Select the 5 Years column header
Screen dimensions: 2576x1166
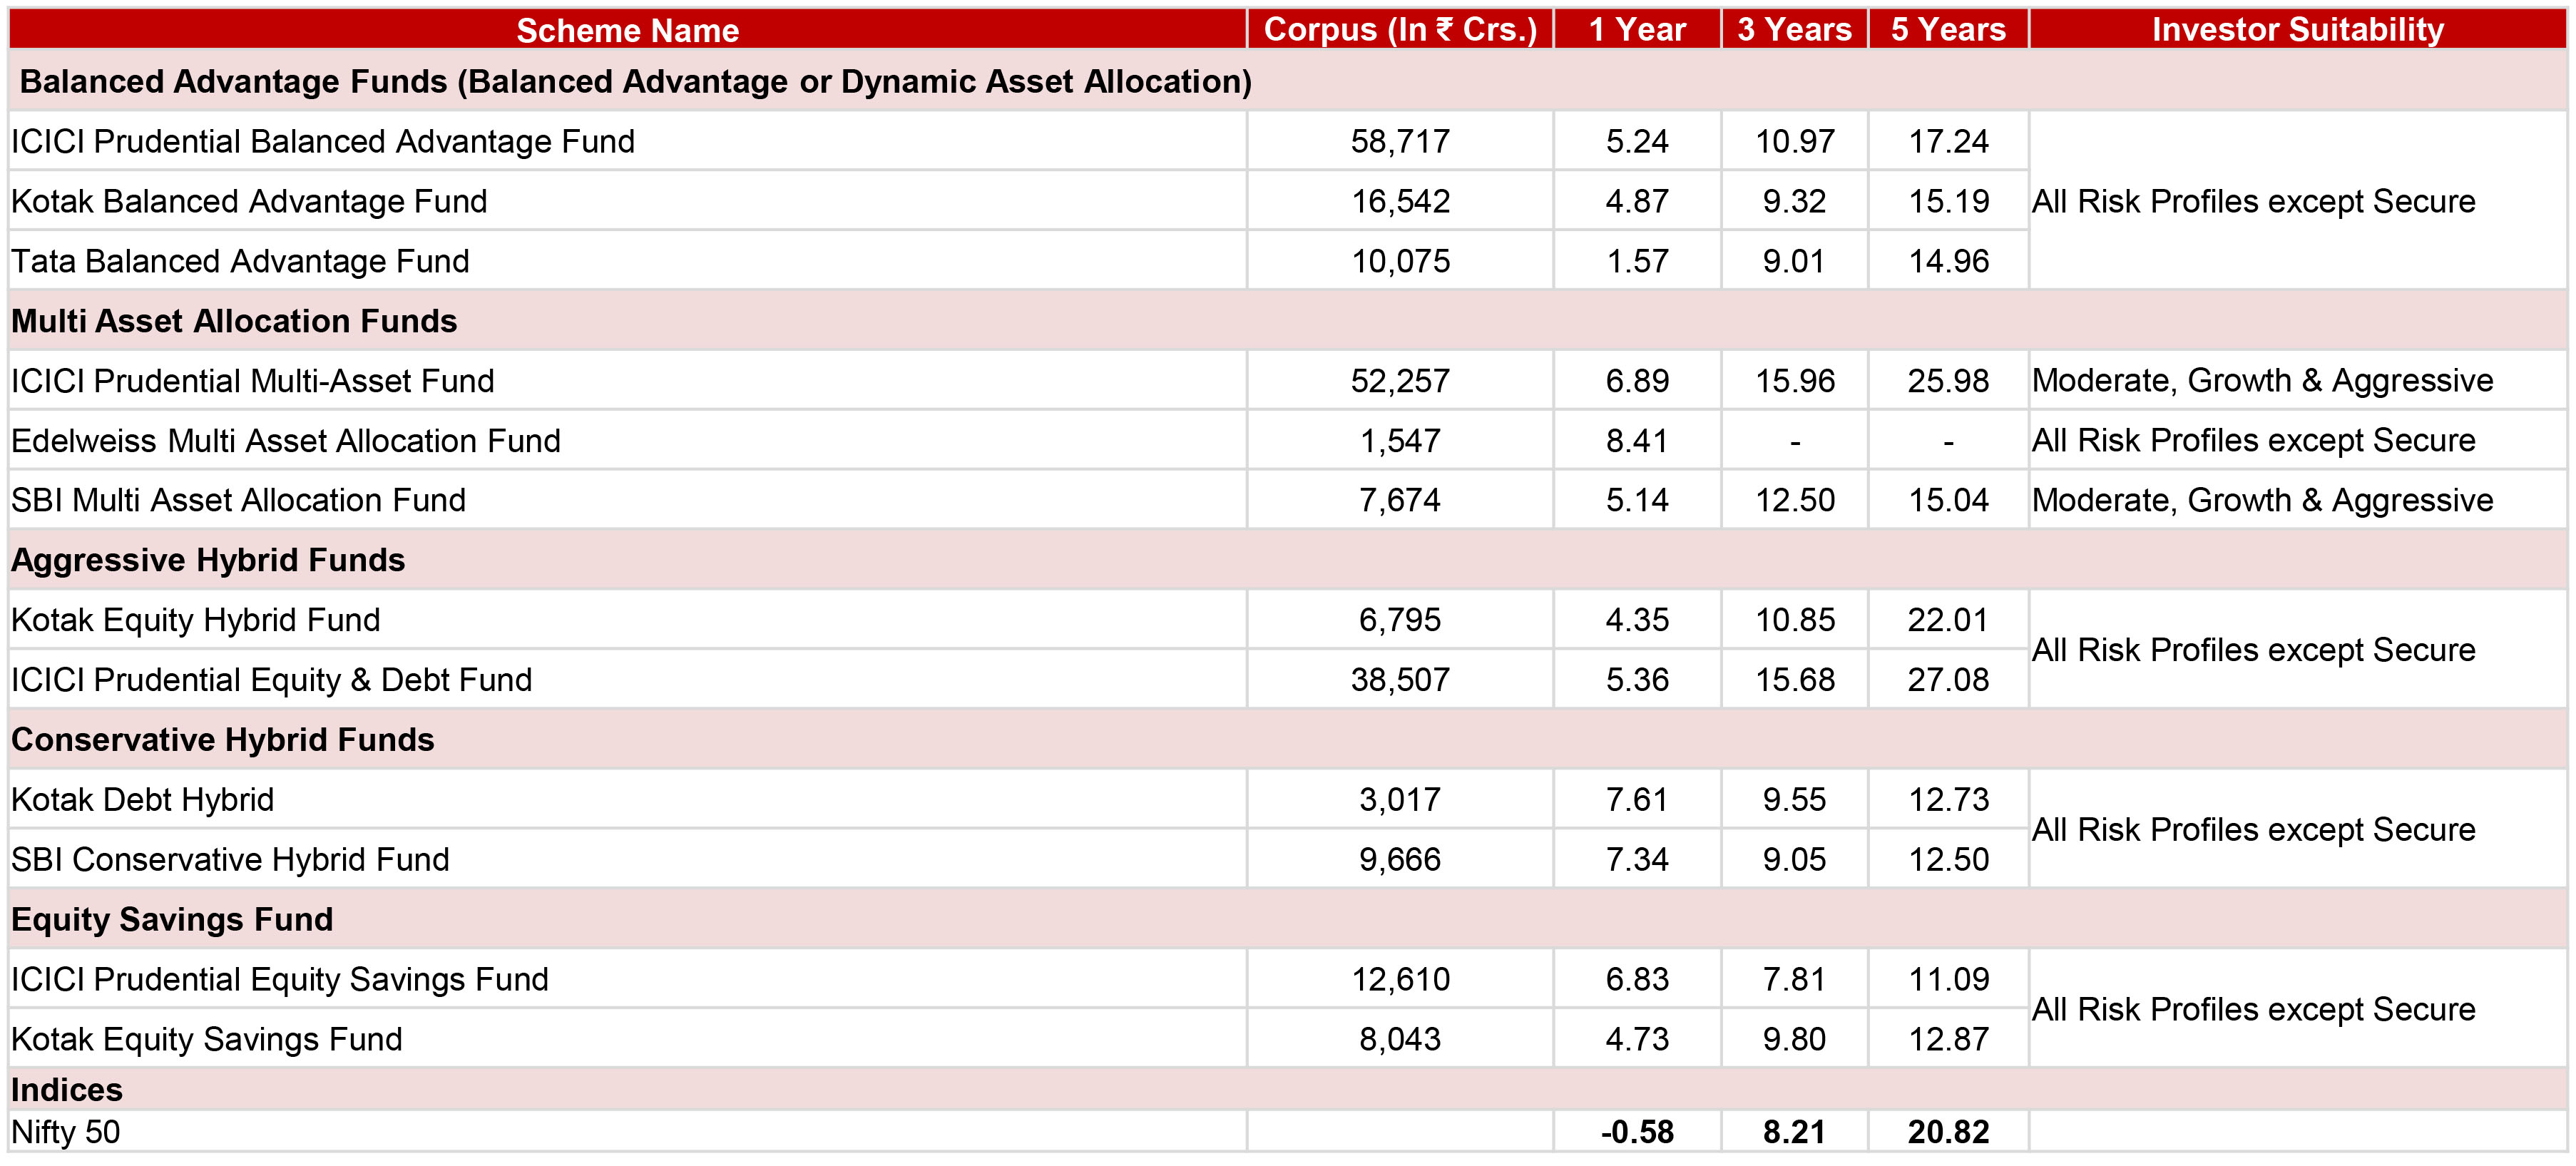coord(1948,30)
